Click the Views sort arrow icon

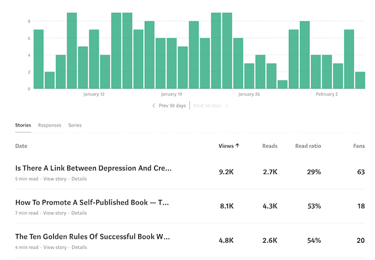[237, 146]
